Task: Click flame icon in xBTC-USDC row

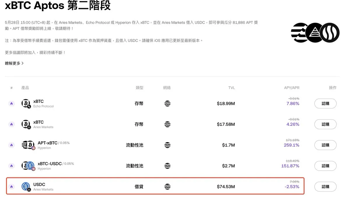Action: (12, 166)
